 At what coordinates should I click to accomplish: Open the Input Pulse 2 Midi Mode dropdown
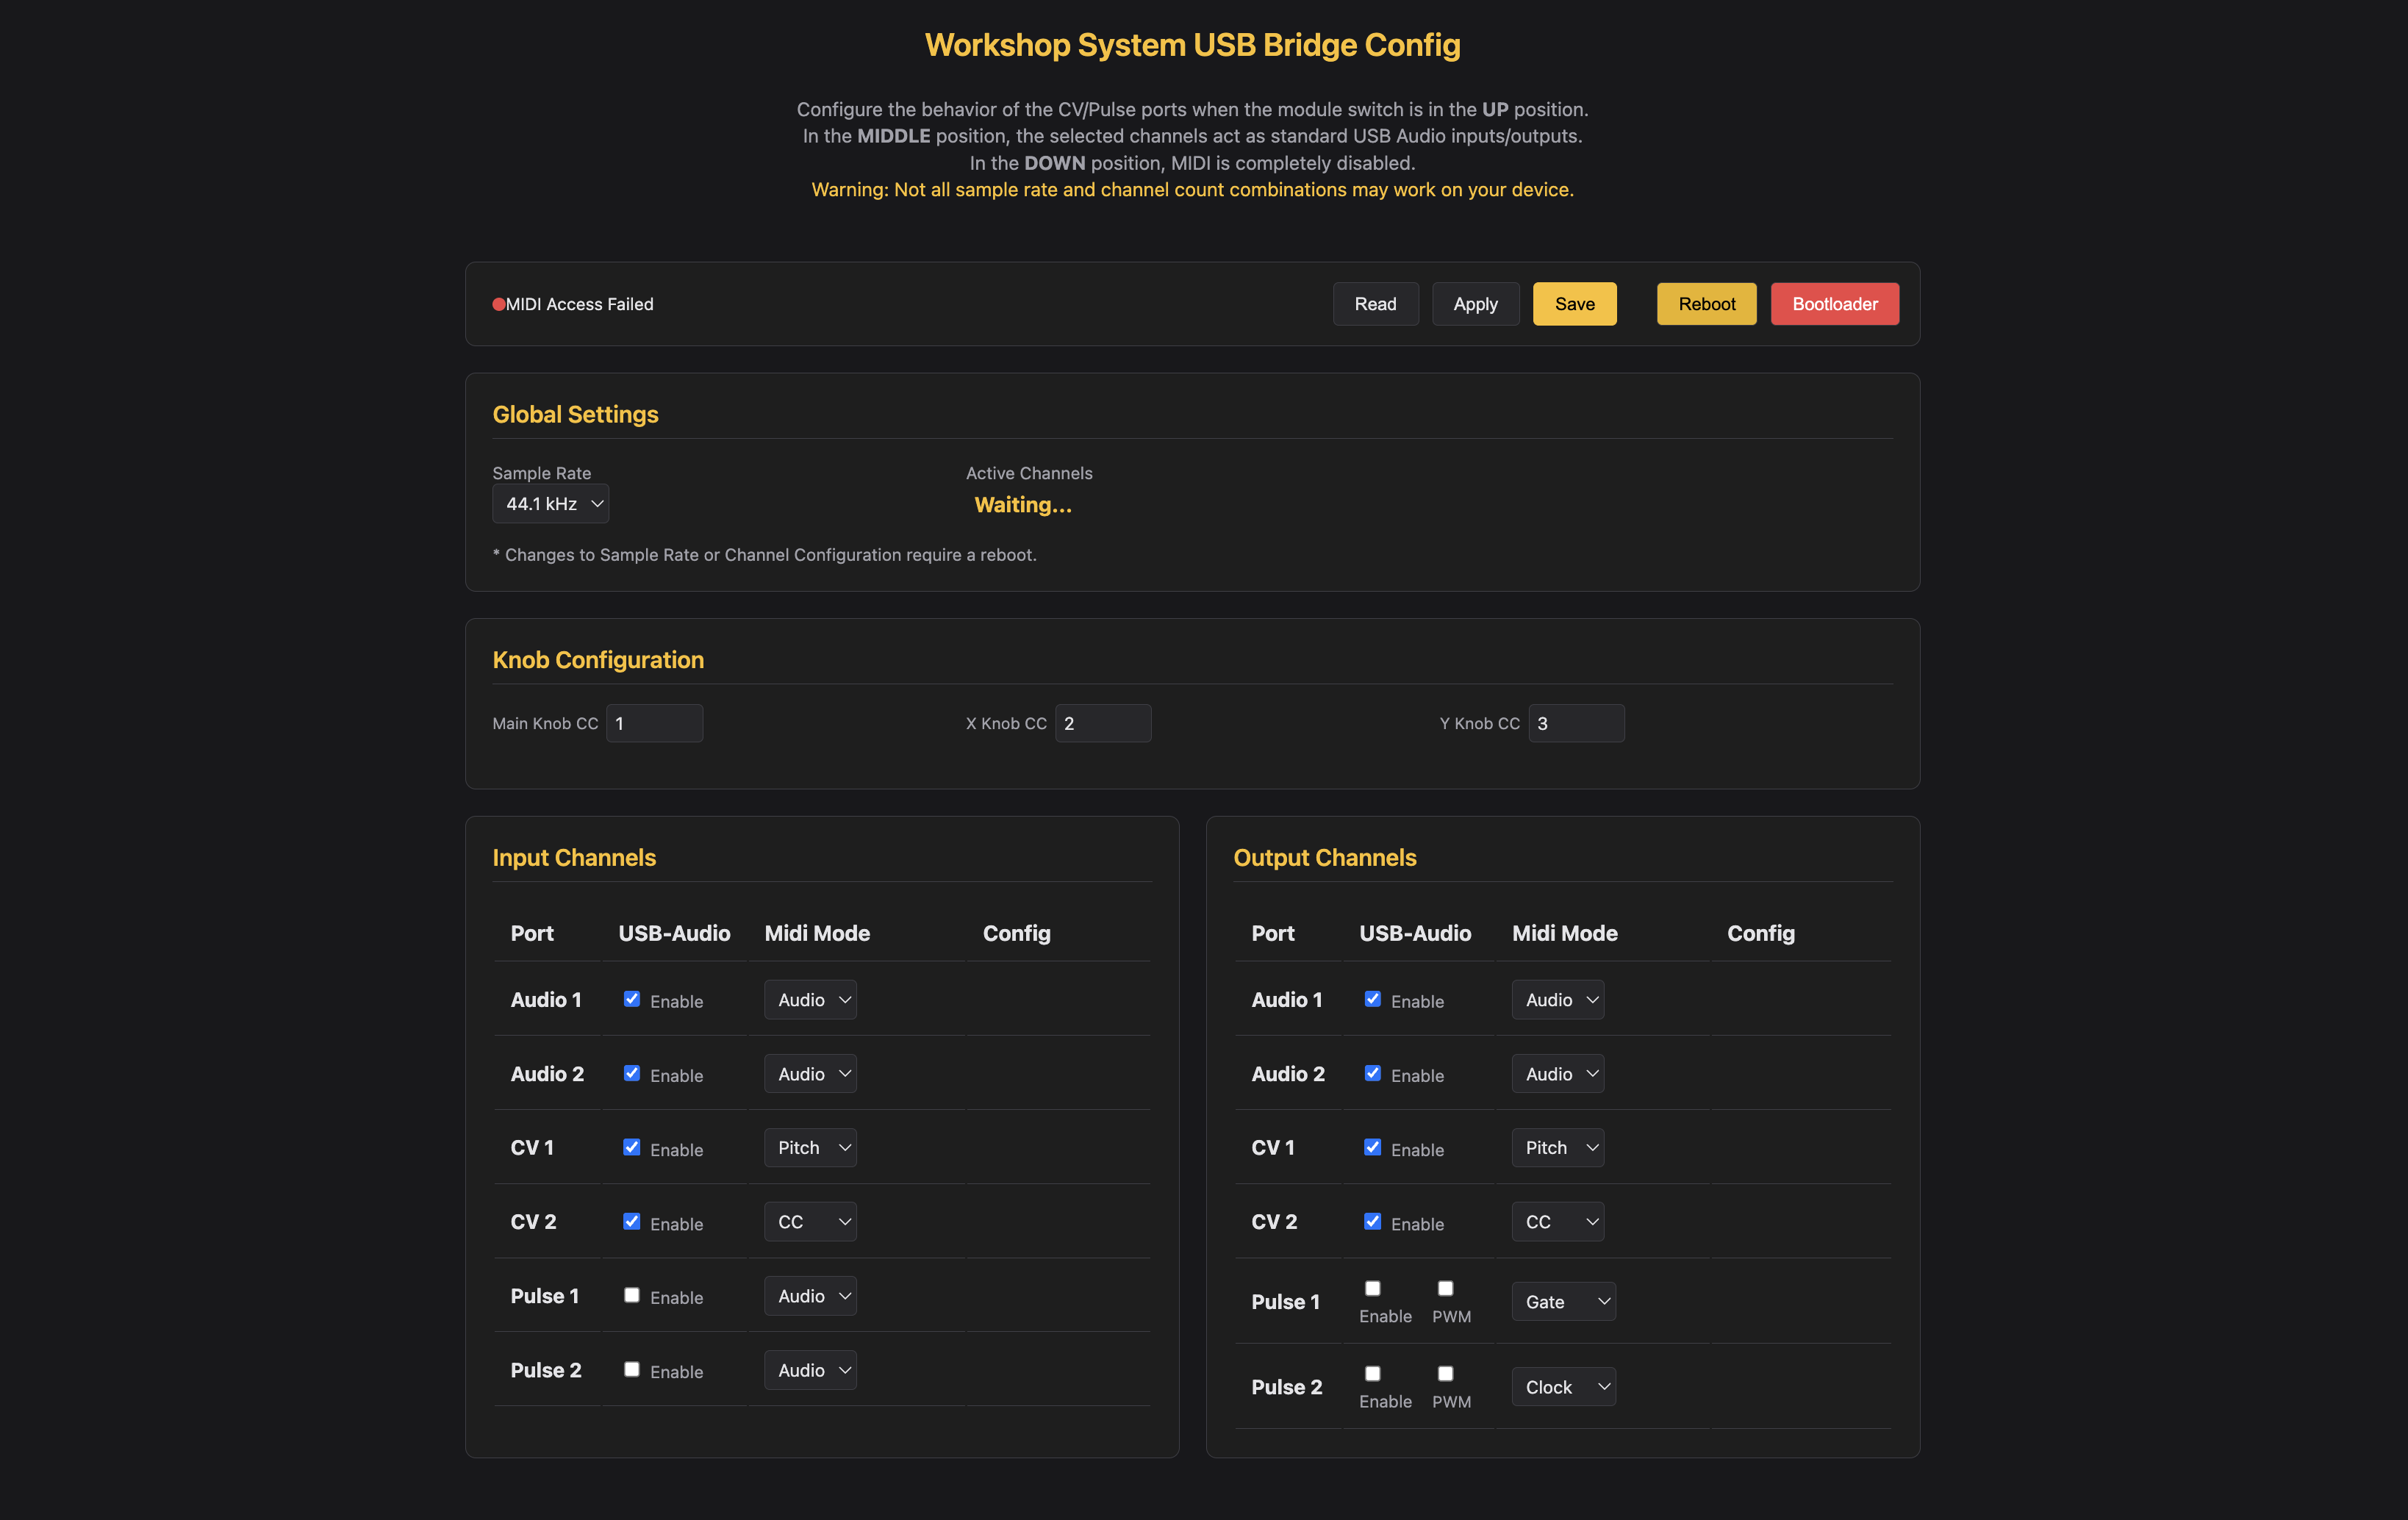click(810, 1370)
